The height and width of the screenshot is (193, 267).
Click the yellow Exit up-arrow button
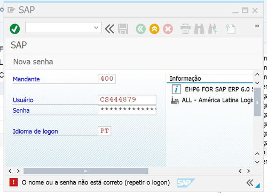[154, 29]
